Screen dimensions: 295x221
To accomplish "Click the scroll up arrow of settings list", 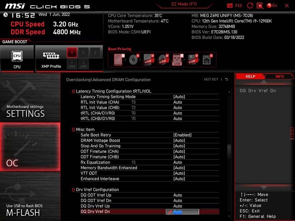I will [229, 92].
